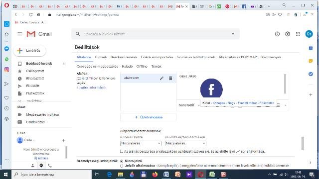
Task: Expand Gmail search options arrow
Action: tap(233, 34)
